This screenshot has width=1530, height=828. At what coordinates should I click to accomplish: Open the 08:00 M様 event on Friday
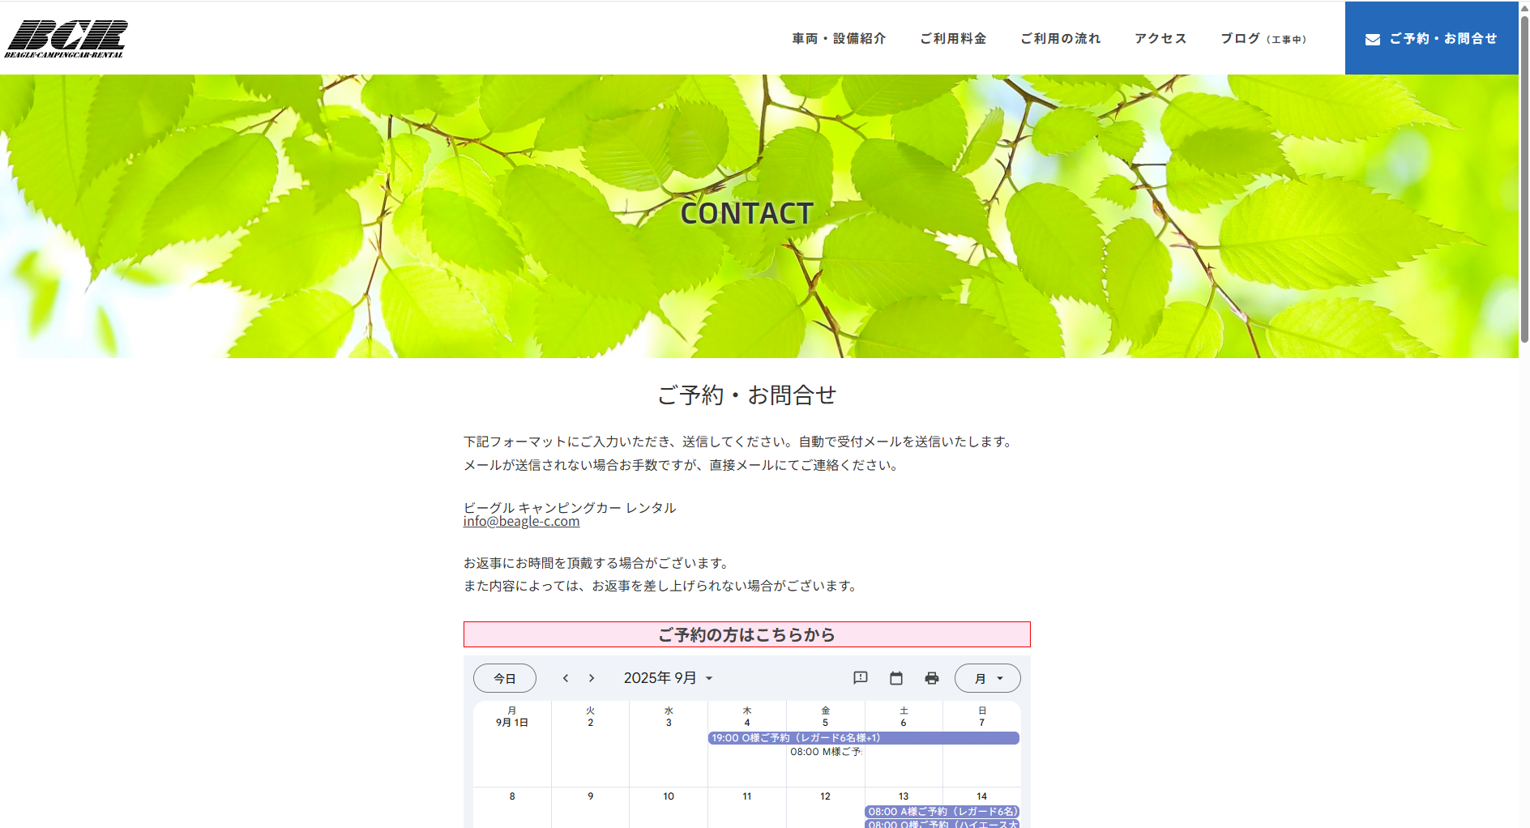click(x=825, y=752)
